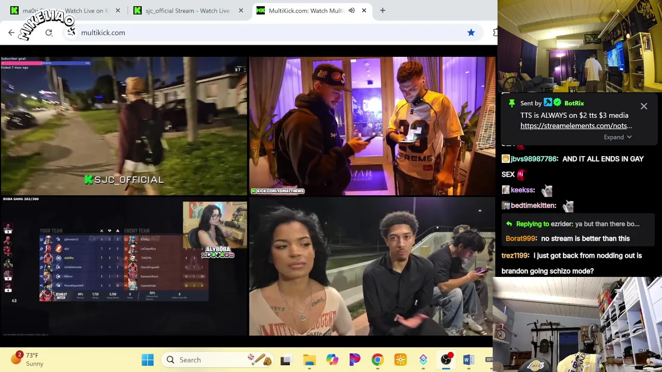This screenshot has width=662, height=372.
Task: Click the badge icon next to jbvs98987786
Action: (x=505, y=159)
